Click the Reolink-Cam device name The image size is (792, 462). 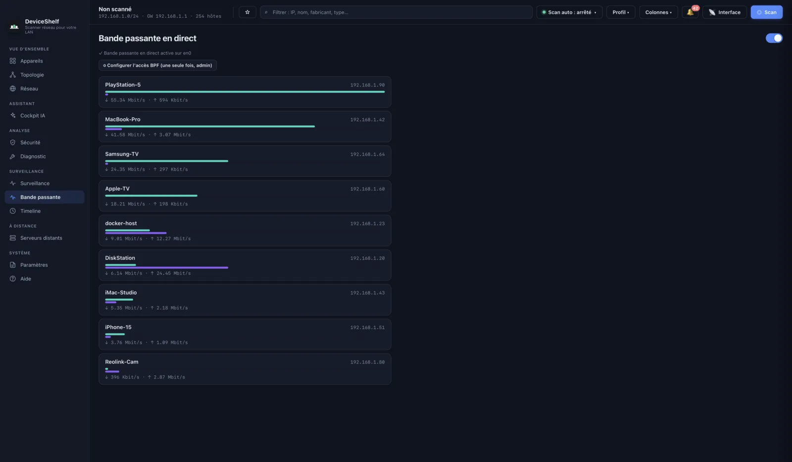(x=122, y=362)
